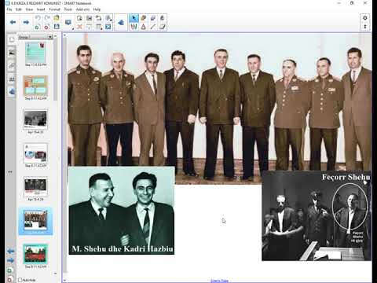
Task: Select the Eraser tool
Action: click(x=153, y=18)
